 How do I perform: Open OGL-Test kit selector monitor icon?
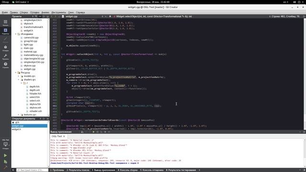pos(5,144)
